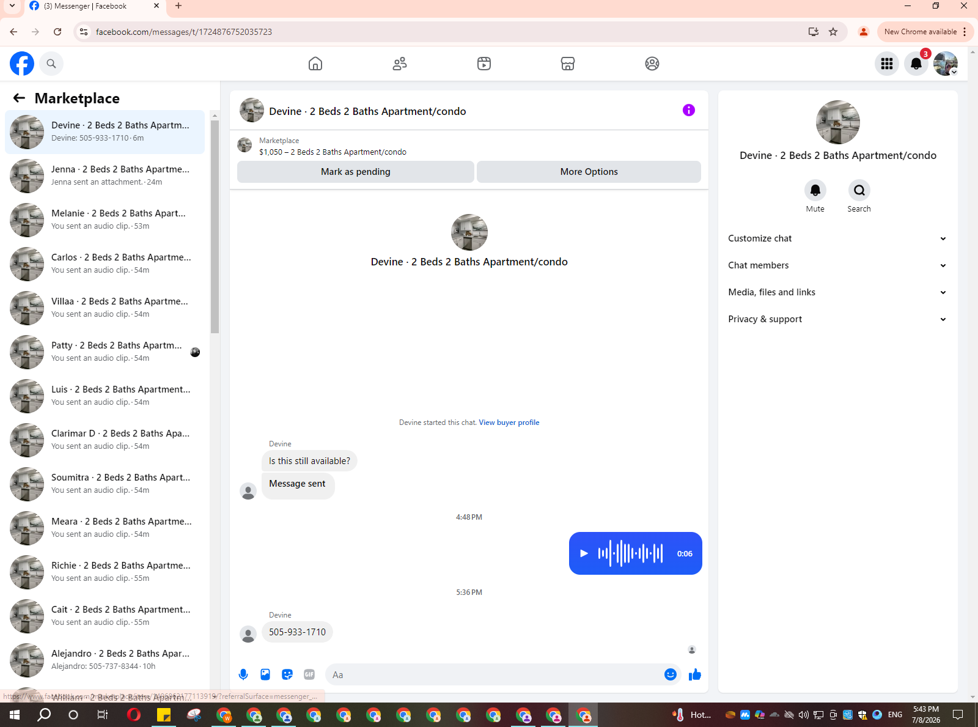The height and width of the screenshot is (727, 978).
Task: Attach a photo with the image icon
Action: click(265, 674)
